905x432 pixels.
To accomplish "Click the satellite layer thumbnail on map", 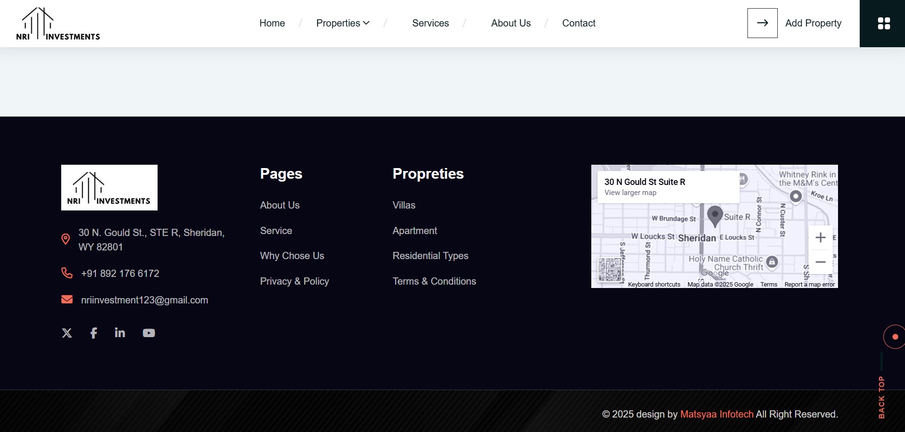I will [x=610, y=270].
